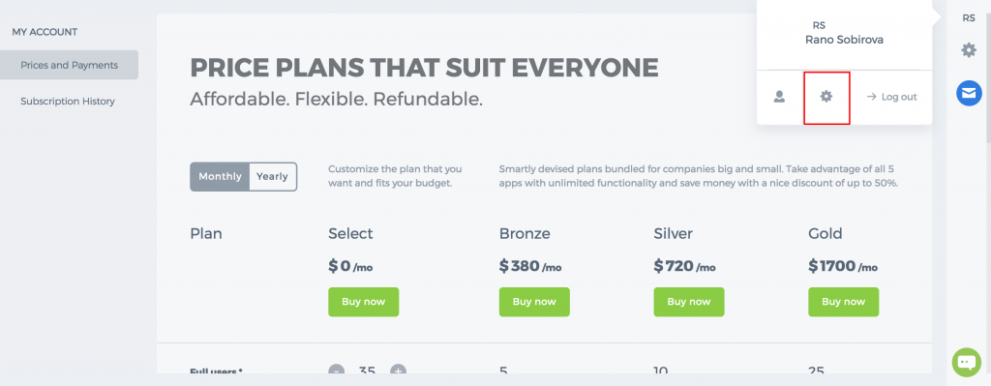This screenshot has width=991, height=386.
Task: Click the settings gear in right sidebar
Action: click(968, 50)
